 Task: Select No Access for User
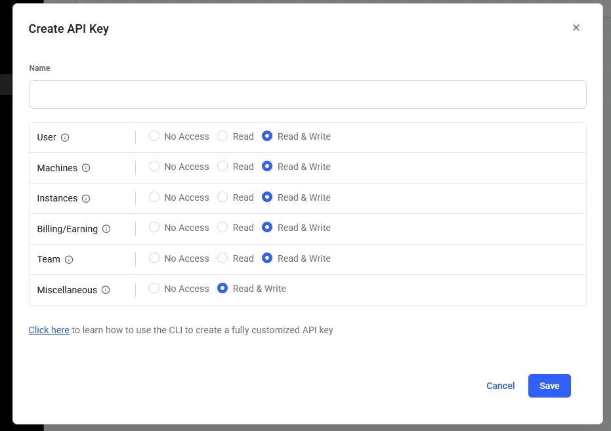[154, 136]
